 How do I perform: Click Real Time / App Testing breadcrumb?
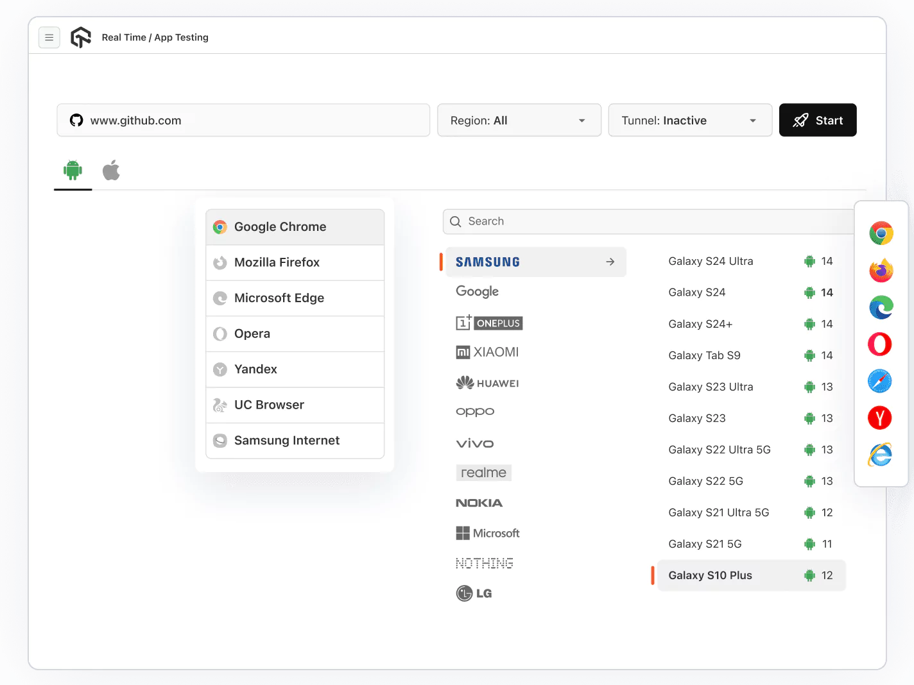[x=155, y=37]
